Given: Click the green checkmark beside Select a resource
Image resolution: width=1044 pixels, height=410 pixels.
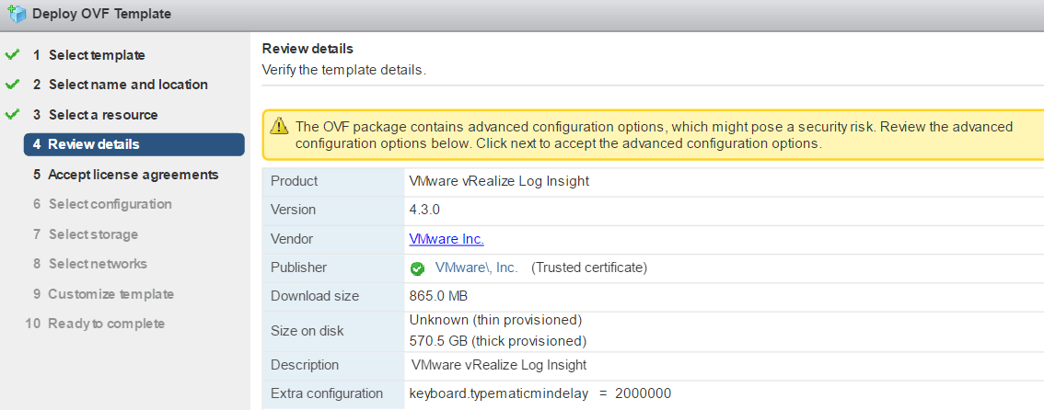Looking at the screenshot, I should [x=12, y=114].
